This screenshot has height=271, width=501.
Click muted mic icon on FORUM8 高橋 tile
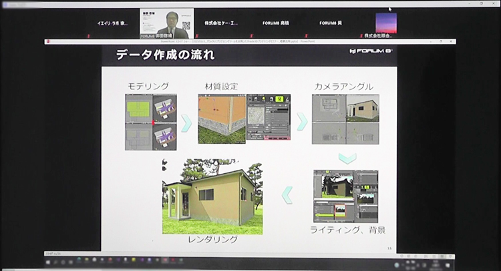pyautogui.click(x=251, y=36)
